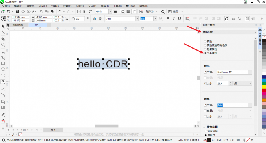Expand the Kaufmann BT font dropdown
The image size is (266, 143).
click(x=250, y=72)
